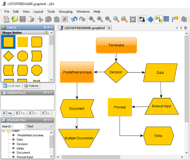Select Data in the structure tree
This screenshot has width=190, height=160.
point(20,140)
